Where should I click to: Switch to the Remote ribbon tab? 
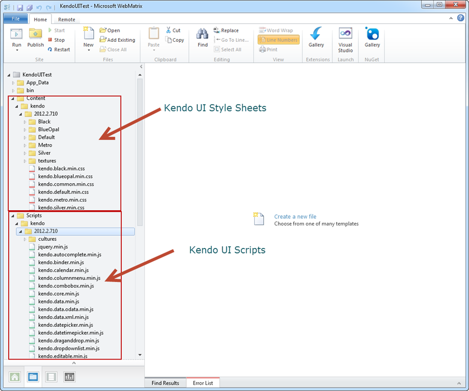click(x=67, y=19)
